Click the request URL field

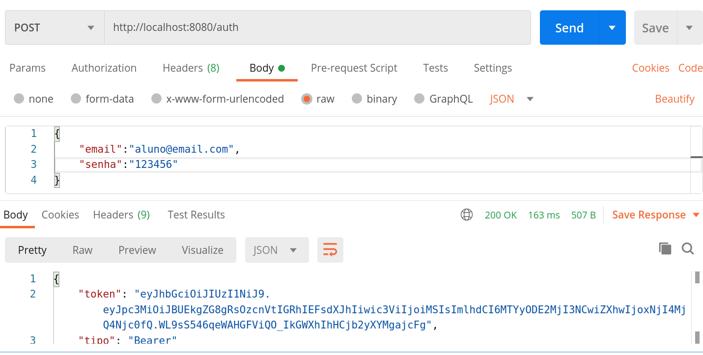coord(317,27)
